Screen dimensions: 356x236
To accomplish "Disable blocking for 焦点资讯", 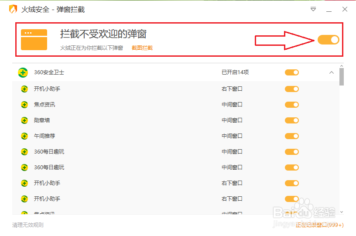I will point(292,105).
